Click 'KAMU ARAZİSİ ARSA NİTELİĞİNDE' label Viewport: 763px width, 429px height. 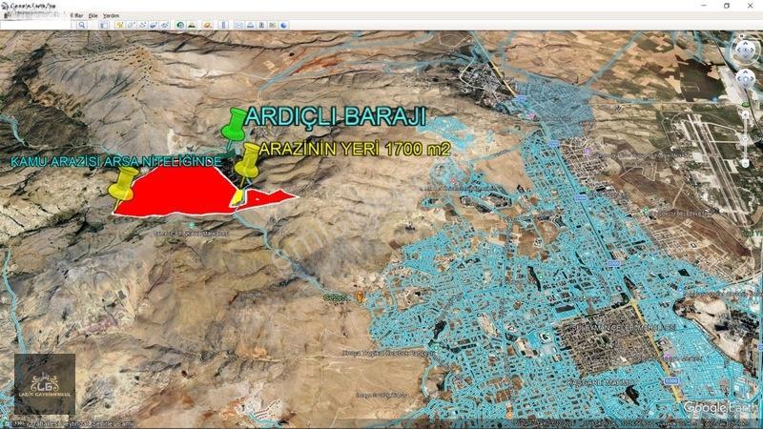click(115, 161)
